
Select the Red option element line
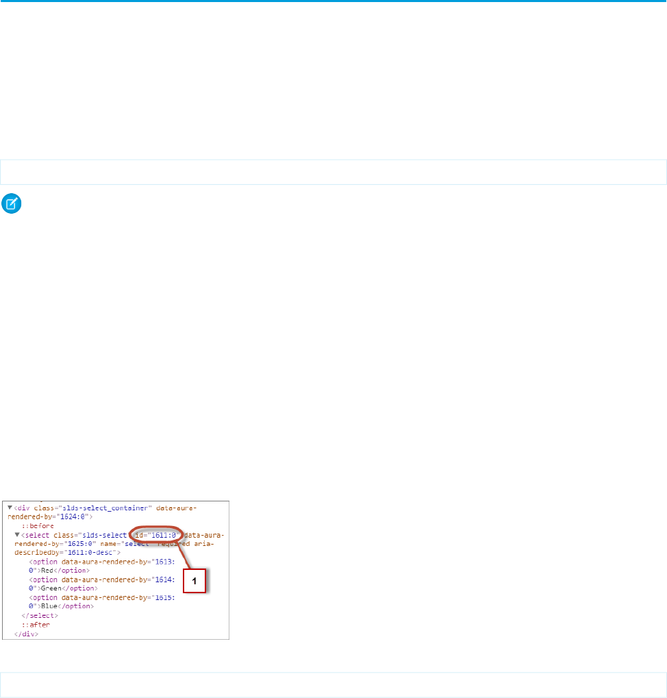pos(102,566)
